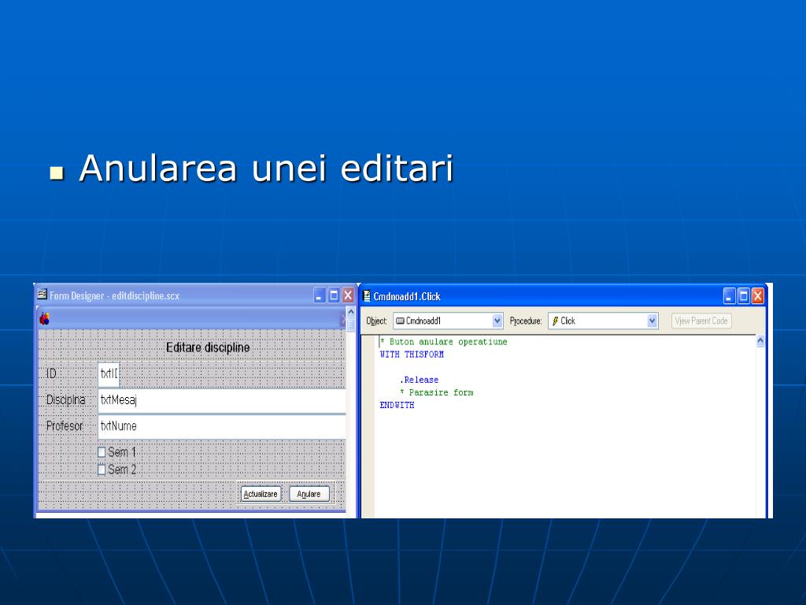Select the ID label on the form

51,373
